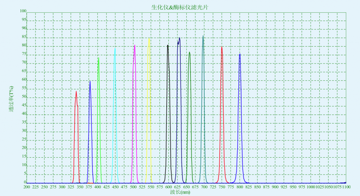Click the 50 tick on the y-axis
The width and height of the screenshot is (360, 196).
pos(24,97)
